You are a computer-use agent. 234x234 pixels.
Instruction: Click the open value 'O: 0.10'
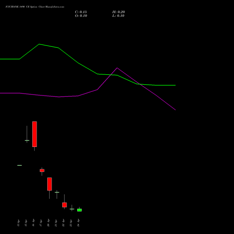81,16
